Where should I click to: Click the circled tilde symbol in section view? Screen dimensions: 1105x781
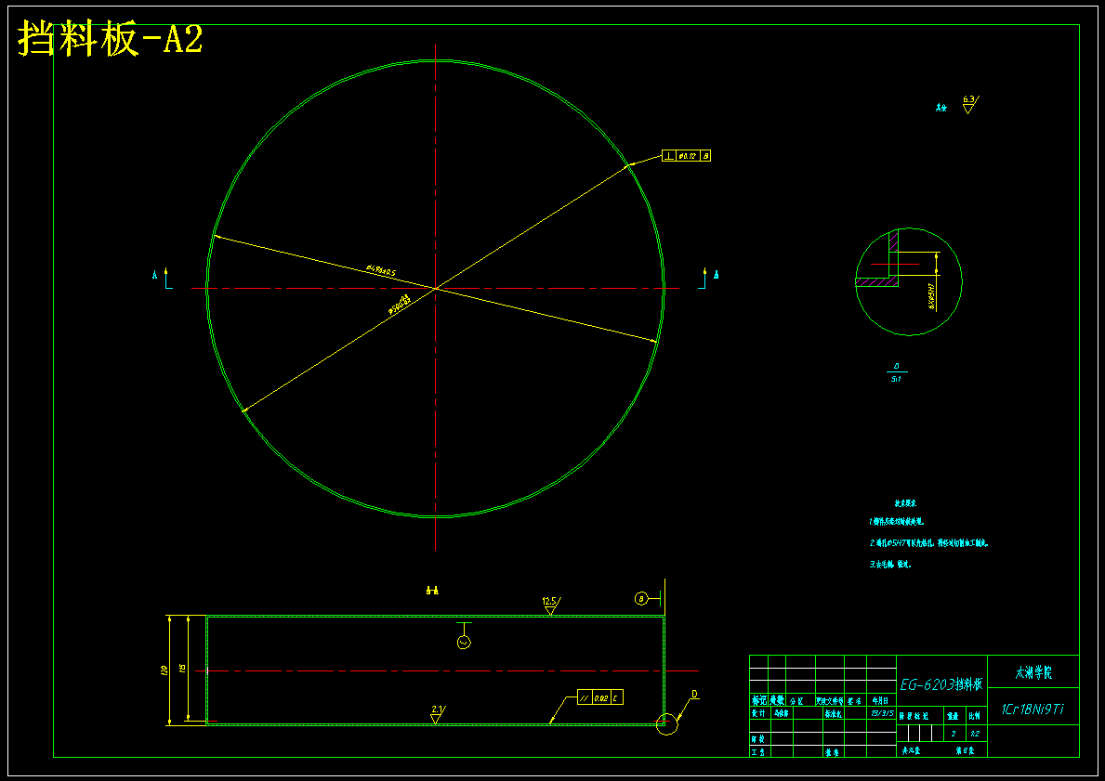click(464, 643)
